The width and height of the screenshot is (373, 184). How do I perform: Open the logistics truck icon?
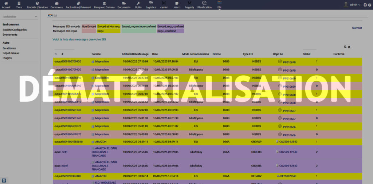click(151, 5)
